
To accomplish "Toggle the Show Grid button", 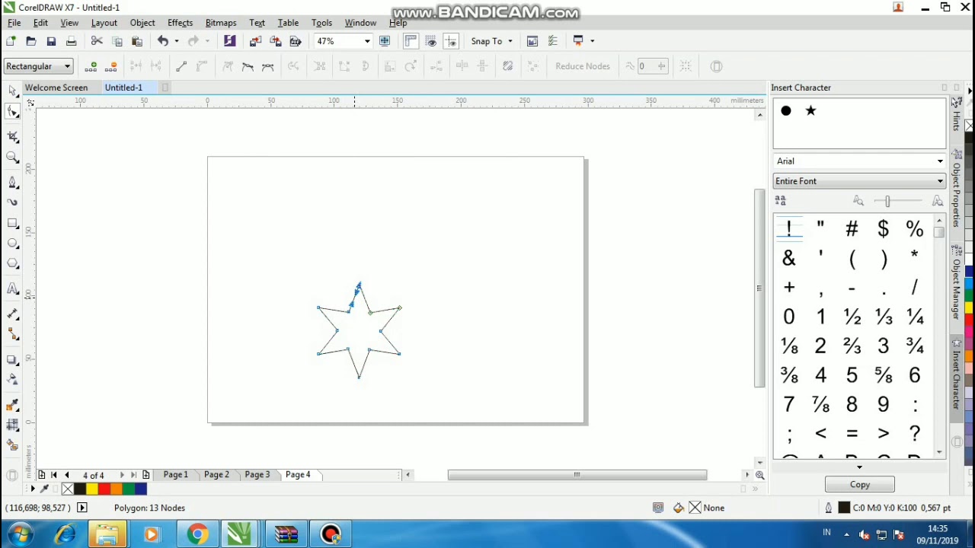I will [x=431, y=41].
